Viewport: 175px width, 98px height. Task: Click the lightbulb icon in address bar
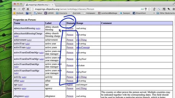click(x=146, y=9)
